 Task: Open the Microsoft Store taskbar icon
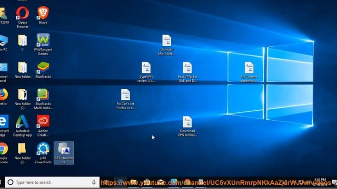[147, 182]
